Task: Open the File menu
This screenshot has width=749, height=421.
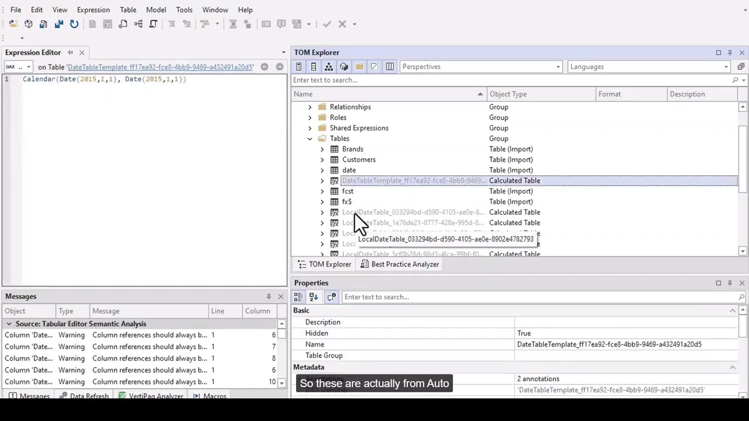Action: click(x=16, y=10)
